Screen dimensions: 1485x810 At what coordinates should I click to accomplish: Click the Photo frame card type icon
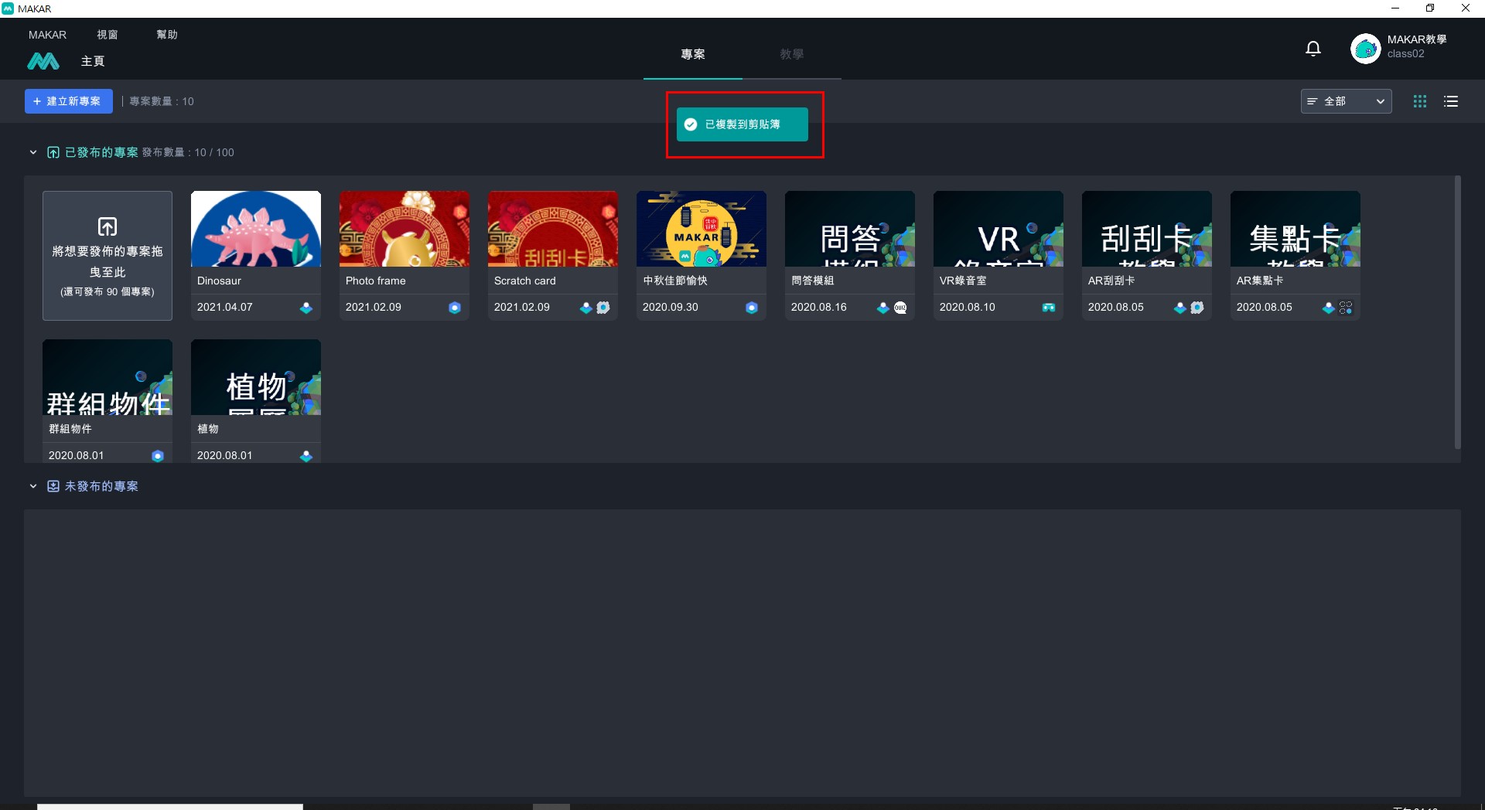pyautogui.click(x=455, y=308)
